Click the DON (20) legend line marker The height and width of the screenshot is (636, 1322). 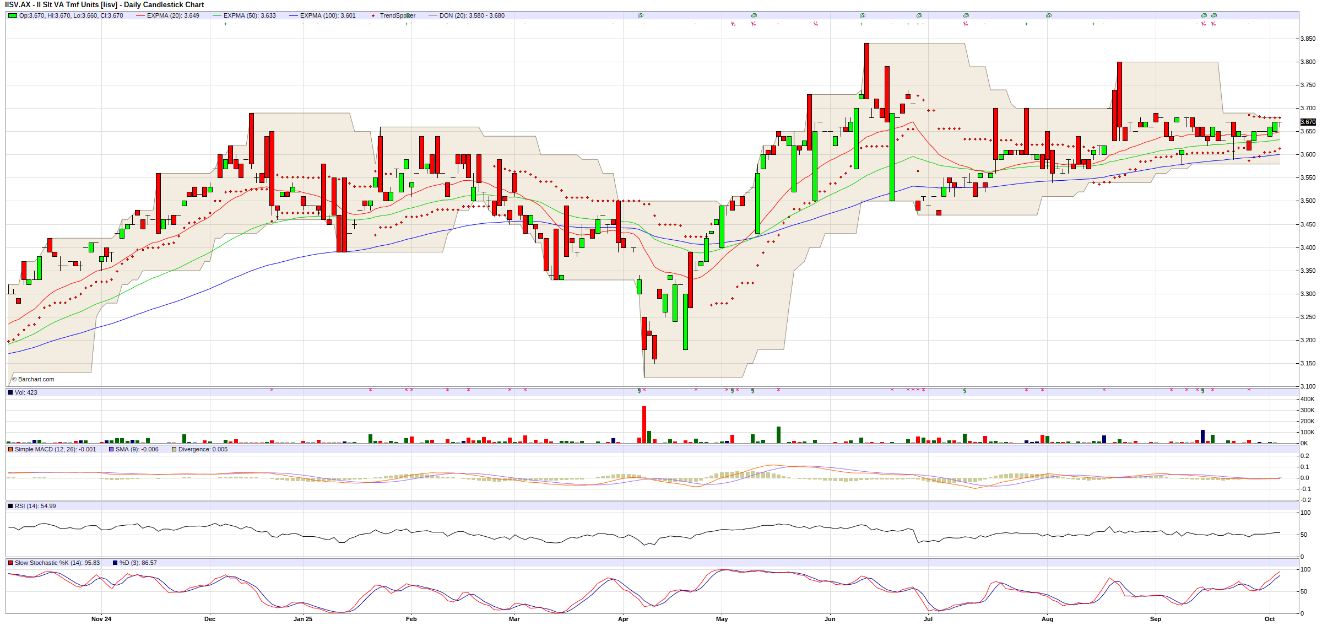tap(432, 15)
